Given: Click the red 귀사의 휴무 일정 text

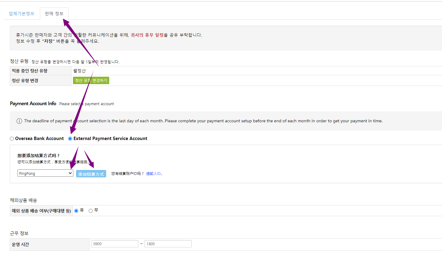Looking at the screenshot, I should point(147,35).
